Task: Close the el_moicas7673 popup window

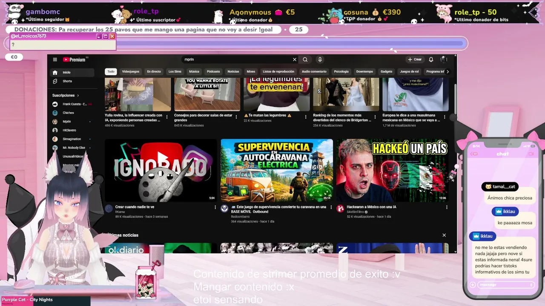Action: point(112,37)
